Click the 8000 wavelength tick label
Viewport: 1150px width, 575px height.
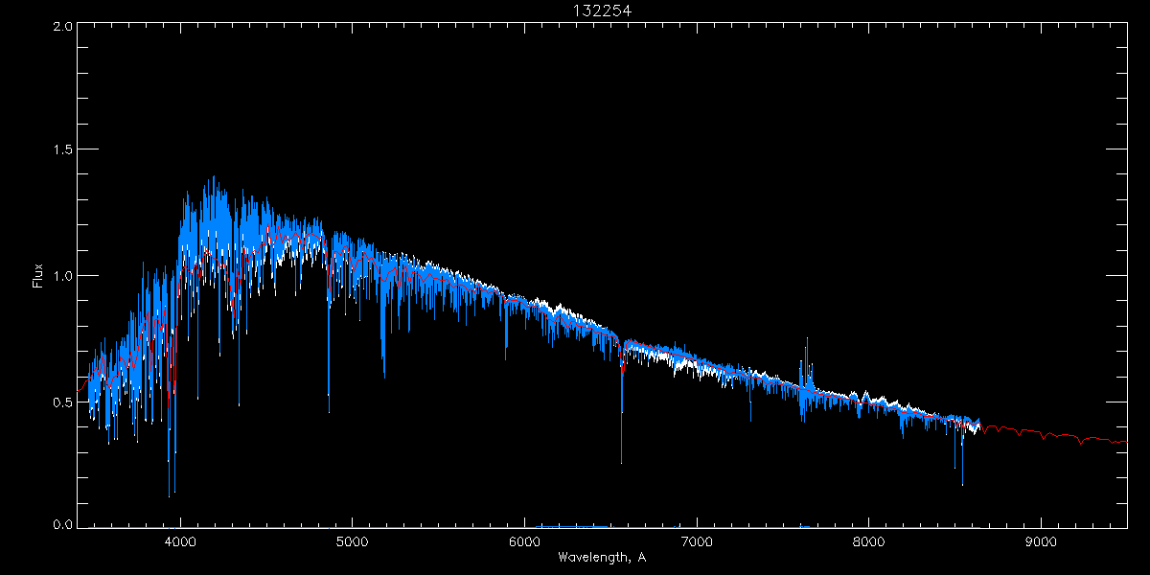point(869,540)
